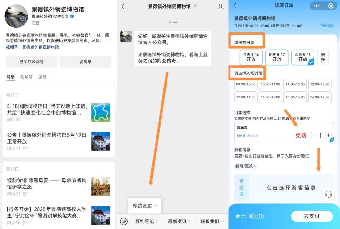Open the May 19 opening notice thumbnail
This screenshot has width=340, height=229.
point(101,141)
